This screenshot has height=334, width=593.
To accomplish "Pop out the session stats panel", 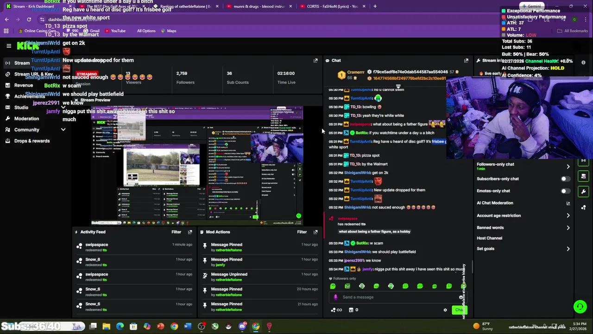I will click(x=315, y=61).
